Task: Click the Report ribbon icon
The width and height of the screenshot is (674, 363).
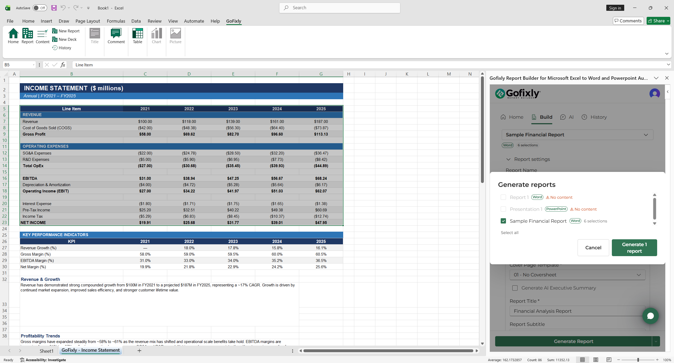Action: (27, 36)
